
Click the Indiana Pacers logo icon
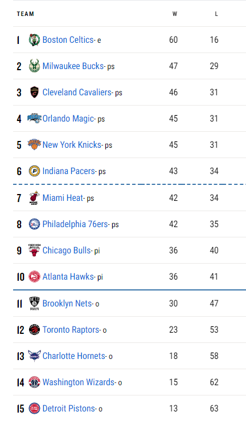click(34, 171)
